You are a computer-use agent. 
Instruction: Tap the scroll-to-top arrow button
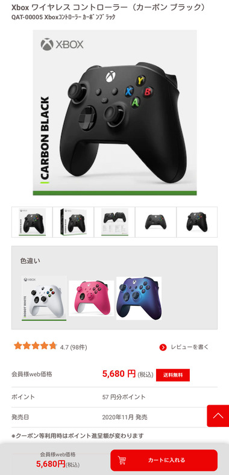click(218, 415)
